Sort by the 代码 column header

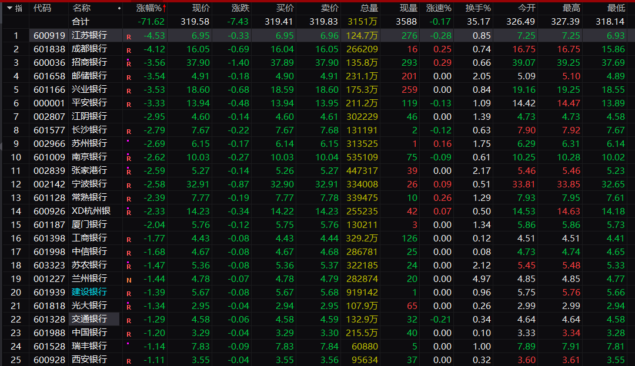coord(42,8)
